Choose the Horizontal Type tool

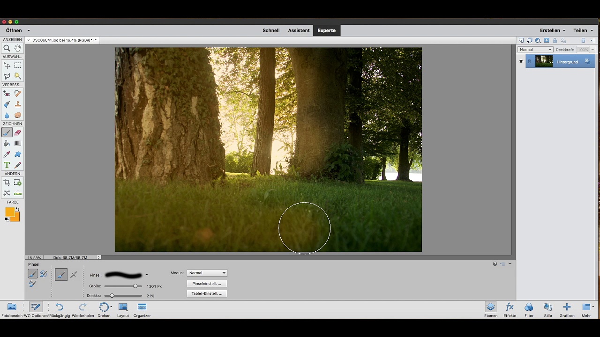click(x=7, y=165)
